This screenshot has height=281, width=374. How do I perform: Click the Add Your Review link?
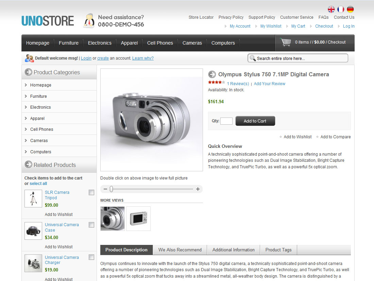(x=270, y=84)
